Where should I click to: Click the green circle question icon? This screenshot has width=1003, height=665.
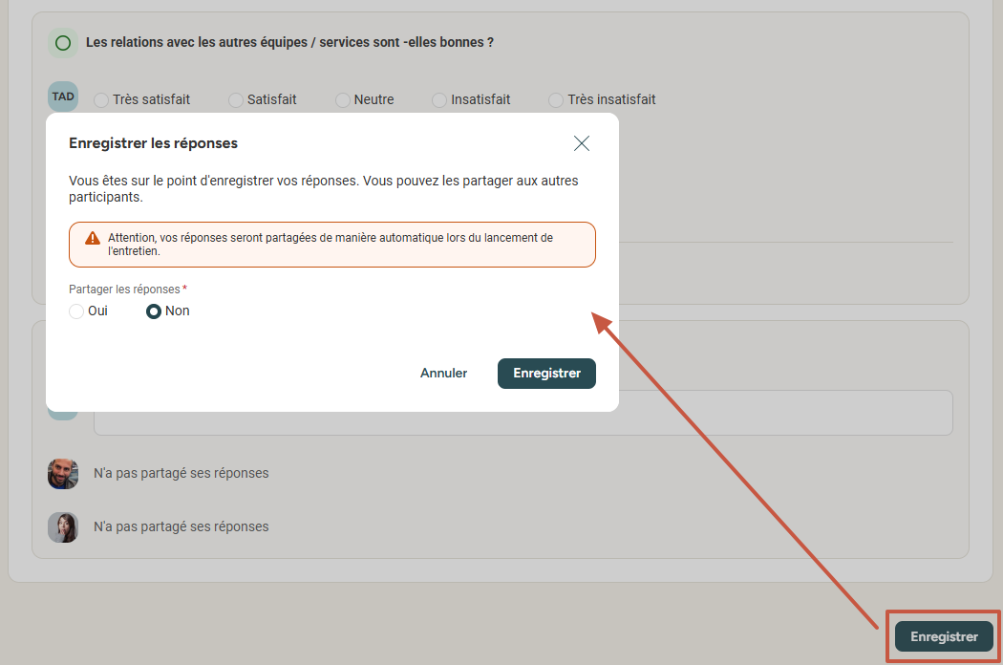pyautogui.click(x=63, y=43)
